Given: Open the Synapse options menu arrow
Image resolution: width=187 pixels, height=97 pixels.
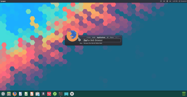Looking at the screenshot, I should pos(120,37).
